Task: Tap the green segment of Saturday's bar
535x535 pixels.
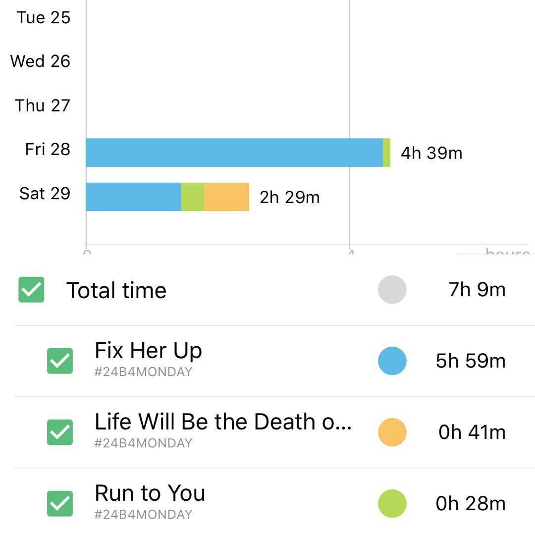Action: click(x=193, y=197)
